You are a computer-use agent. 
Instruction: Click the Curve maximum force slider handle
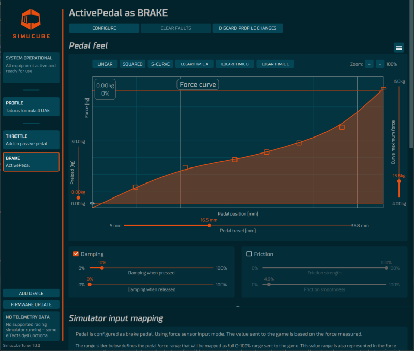[399, 181]
